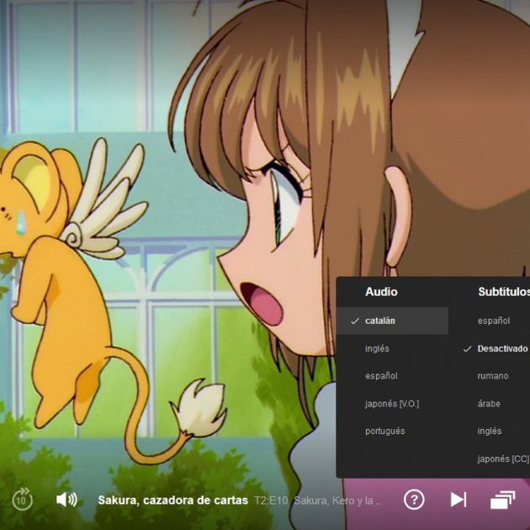Open the episodes list icon
Screen dimensions: 530x530
tap(502, 499)
